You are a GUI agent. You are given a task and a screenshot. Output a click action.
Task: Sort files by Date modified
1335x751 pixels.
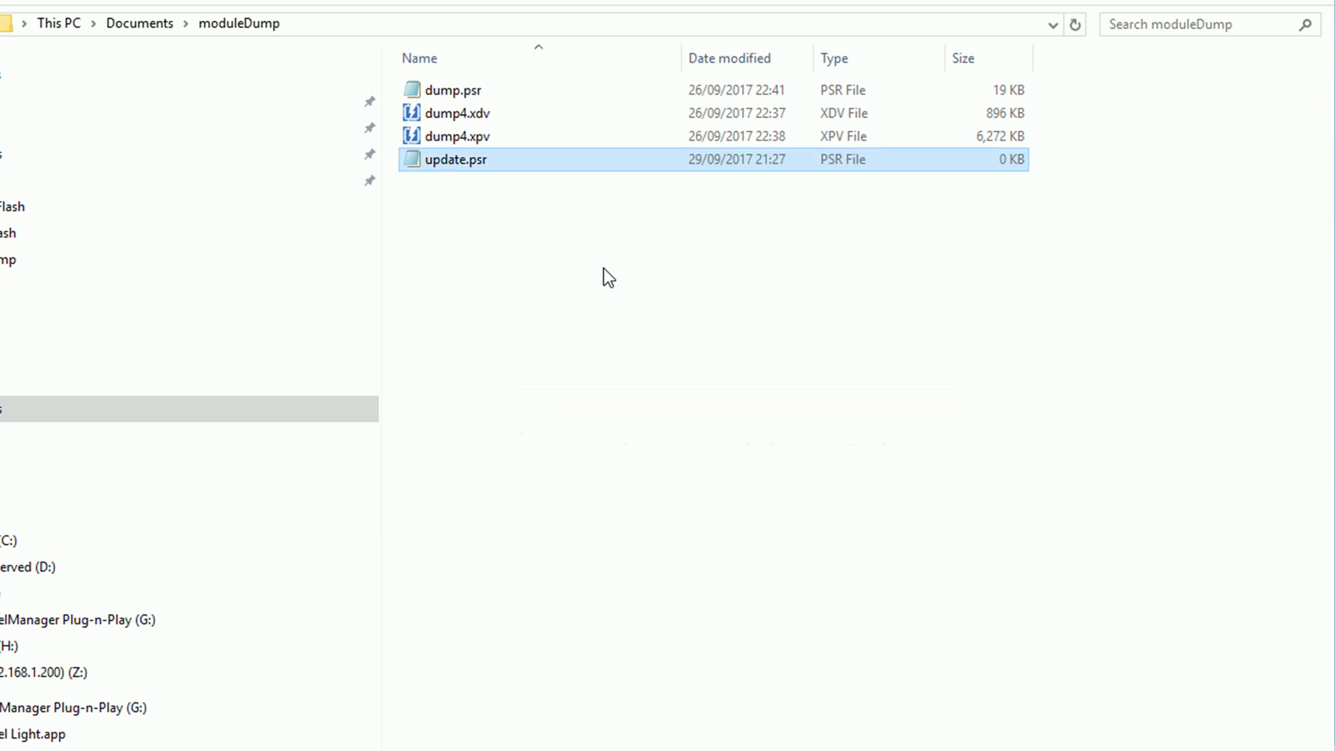[x=729, y=58]
